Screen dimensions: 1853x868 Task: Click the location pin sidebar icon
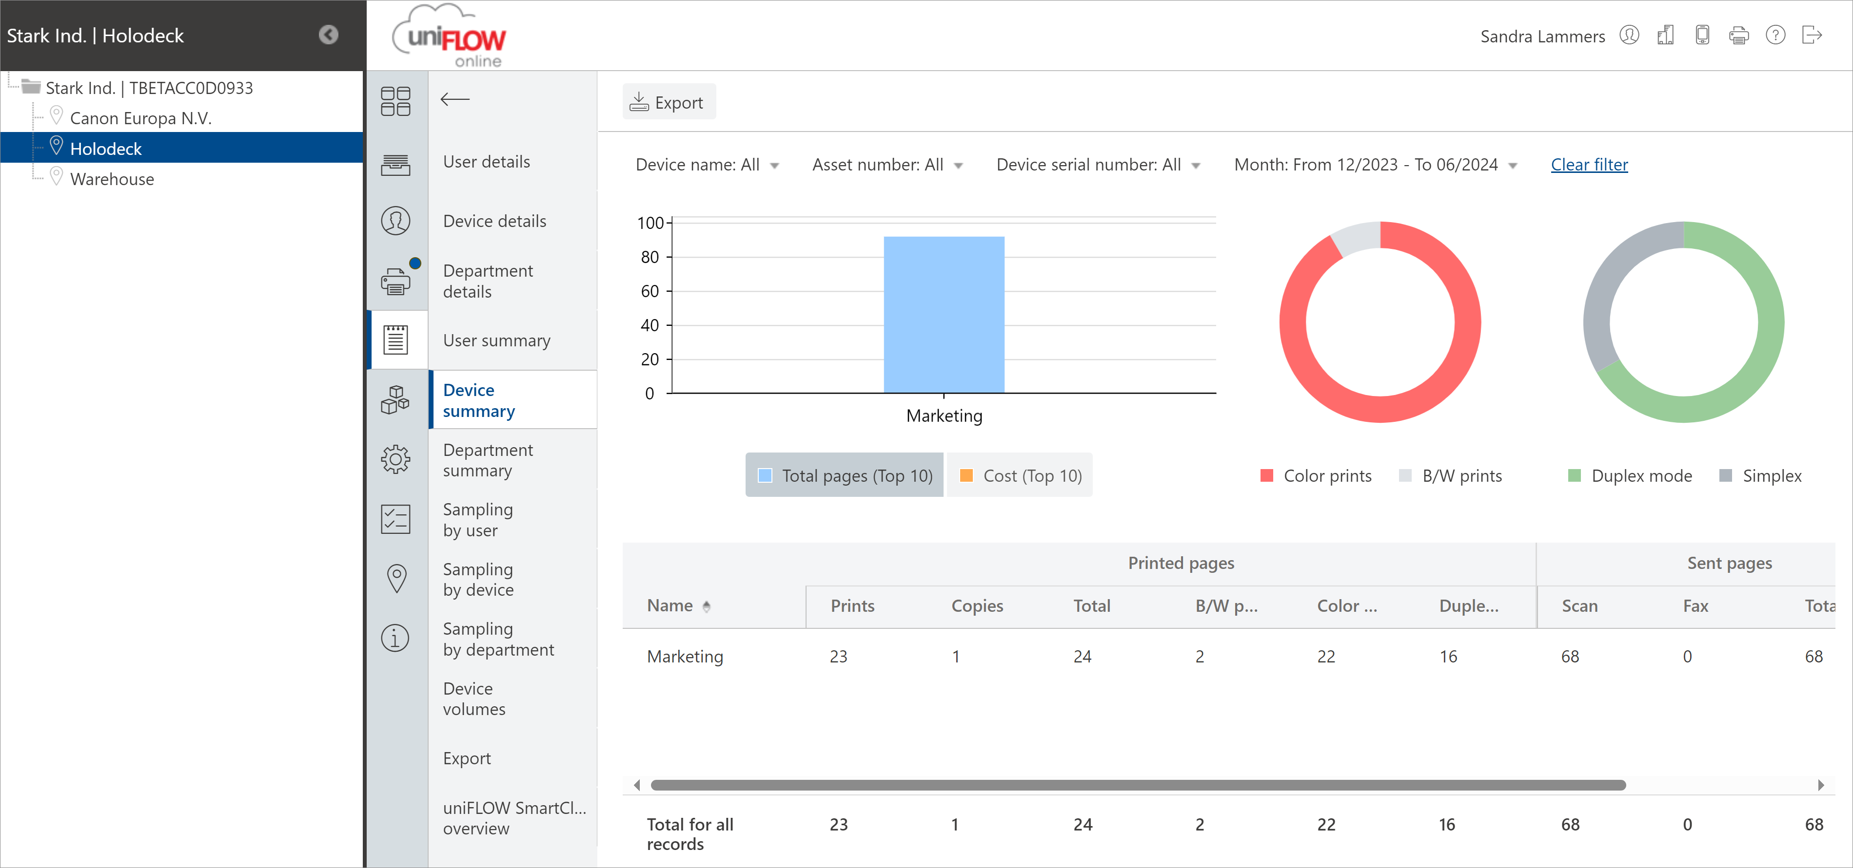pyautogui.click(x=396, y=579)
